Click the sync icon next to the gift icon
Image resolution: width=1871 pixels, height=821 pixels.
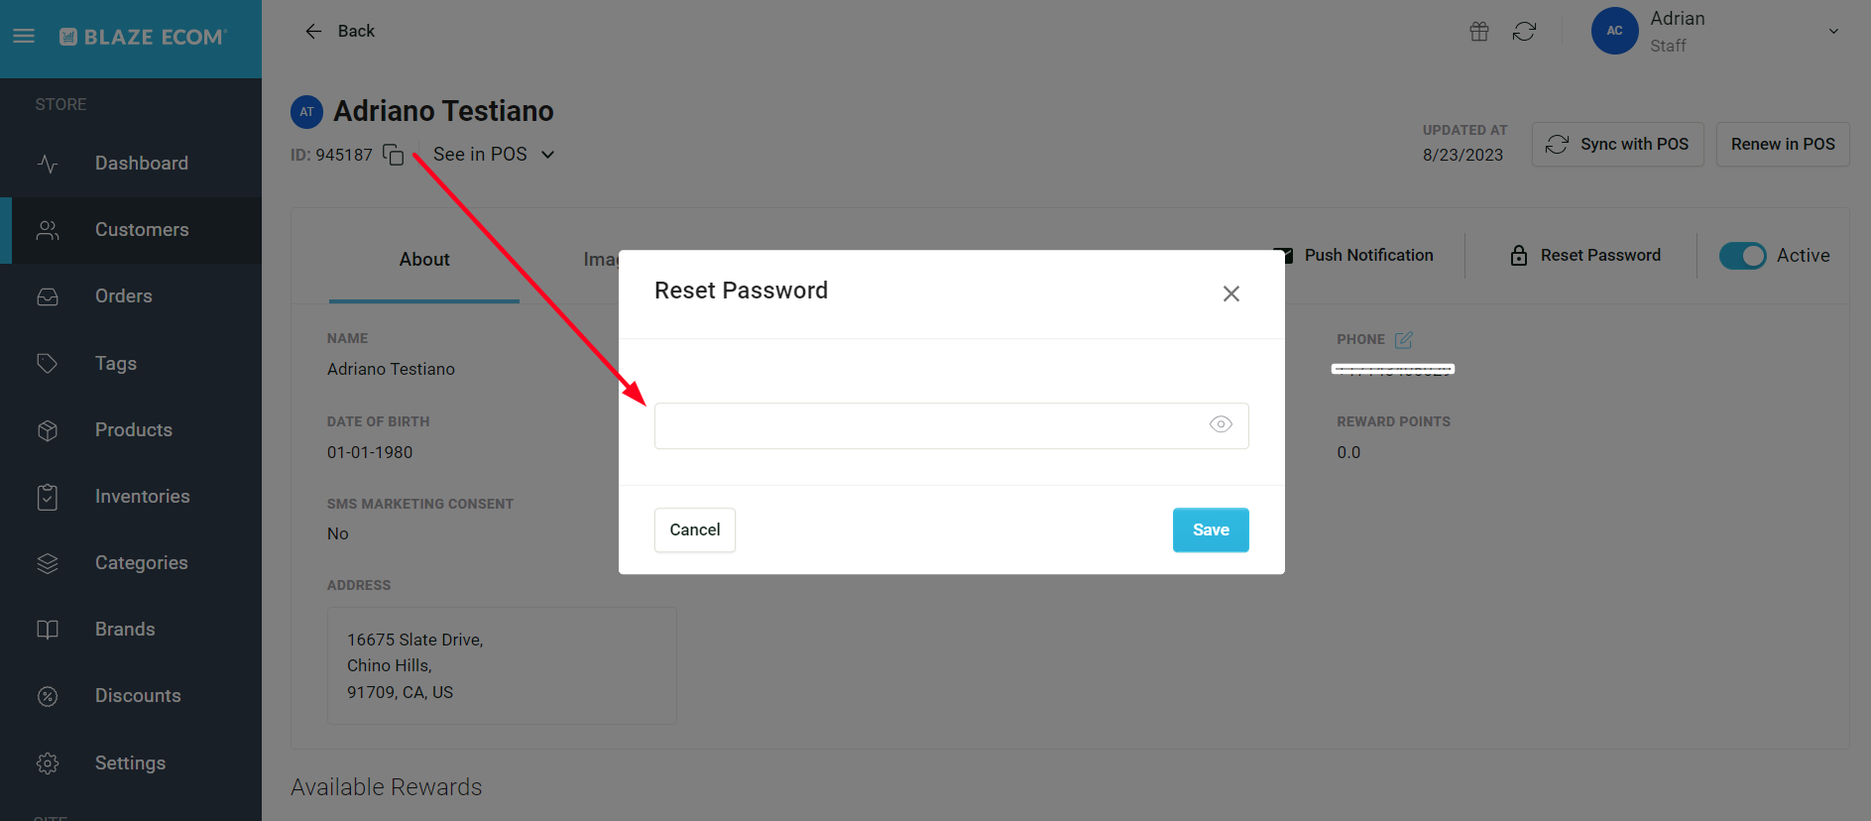point(1524,31)
